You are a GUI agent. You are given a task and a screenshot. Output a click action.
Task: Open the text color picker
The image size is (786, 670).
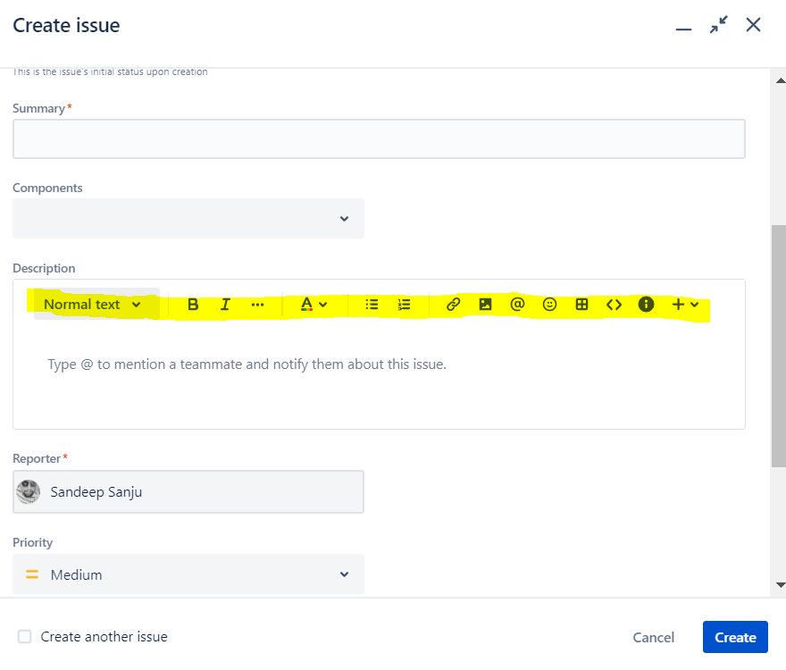pos(314,305)
